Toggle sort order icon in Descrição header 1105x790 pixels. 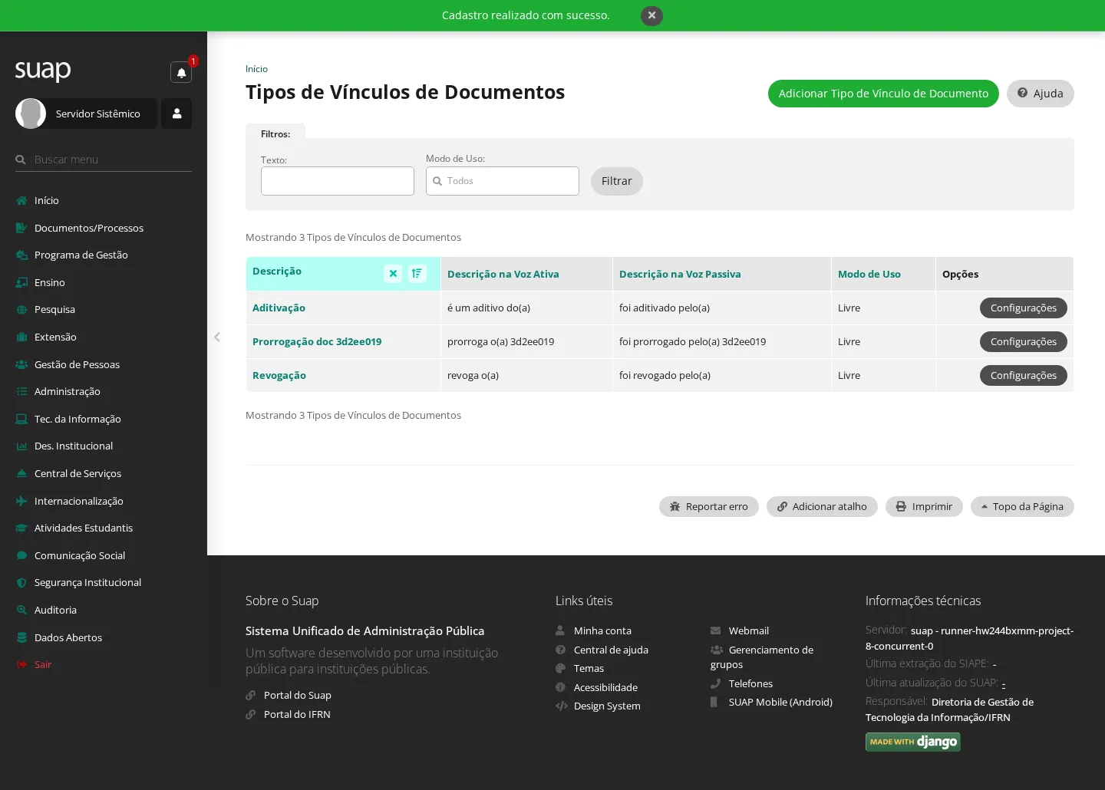[417, 273]
